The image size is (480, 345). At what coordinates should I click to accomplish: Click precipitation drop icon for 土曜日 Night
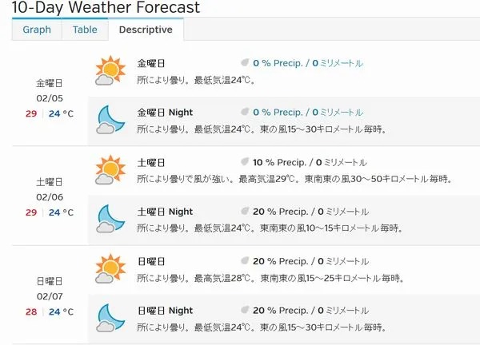point(245,212)
